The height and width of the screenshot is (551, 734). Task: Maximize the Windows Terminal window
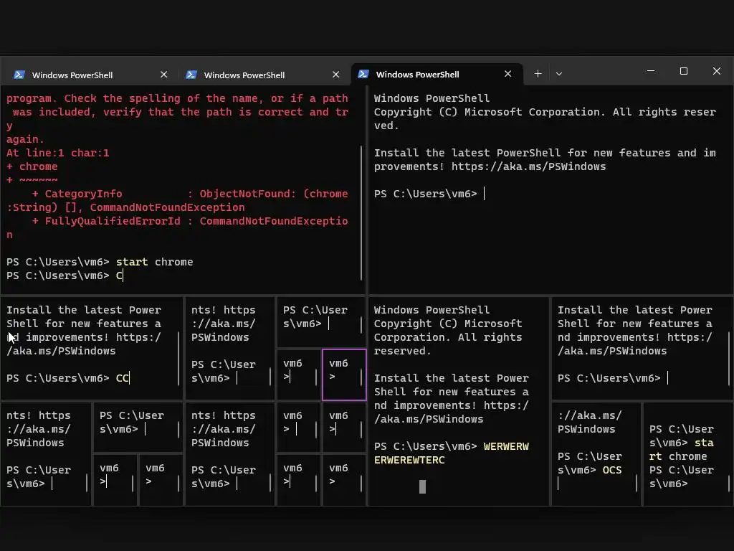coord(683,71)
